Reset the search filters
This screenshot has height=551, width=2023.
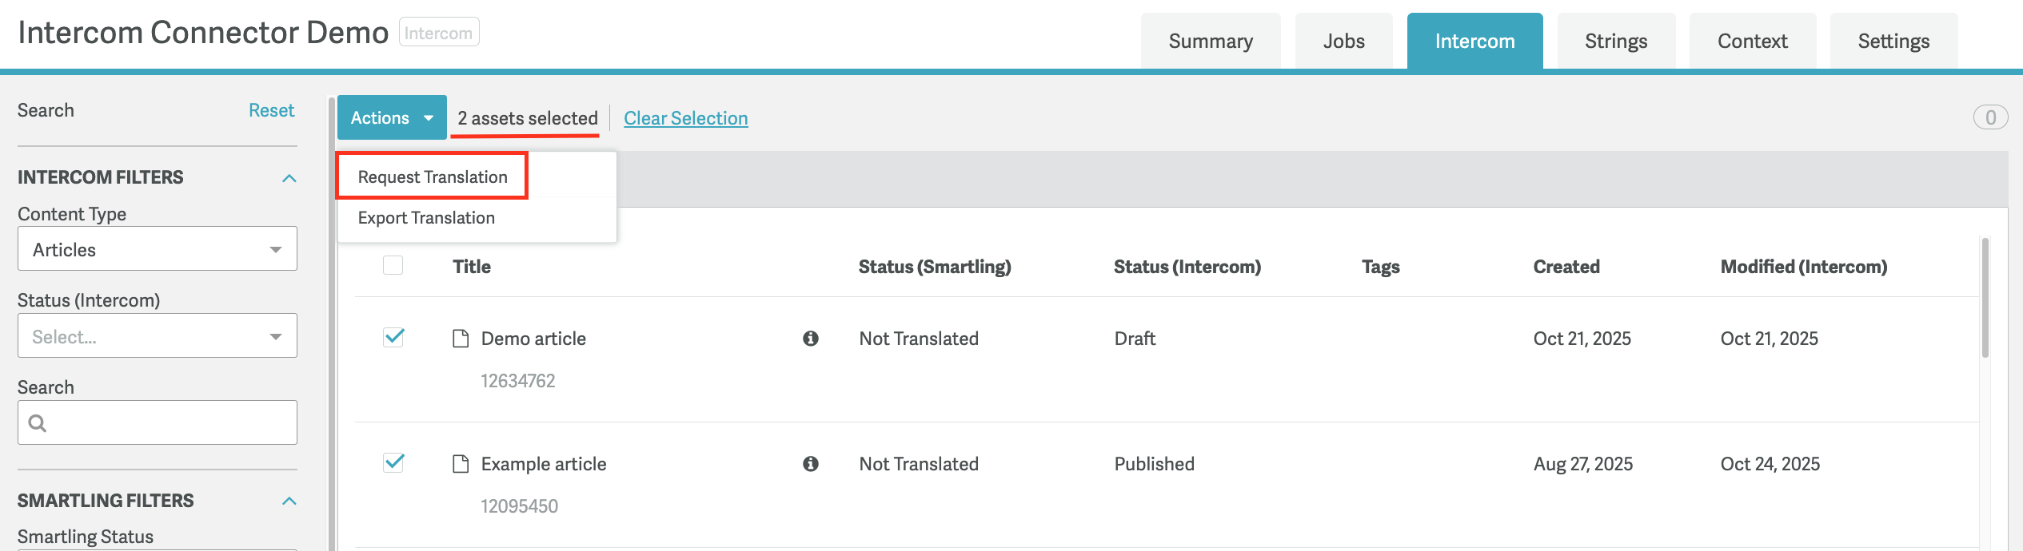coord(271,110)
